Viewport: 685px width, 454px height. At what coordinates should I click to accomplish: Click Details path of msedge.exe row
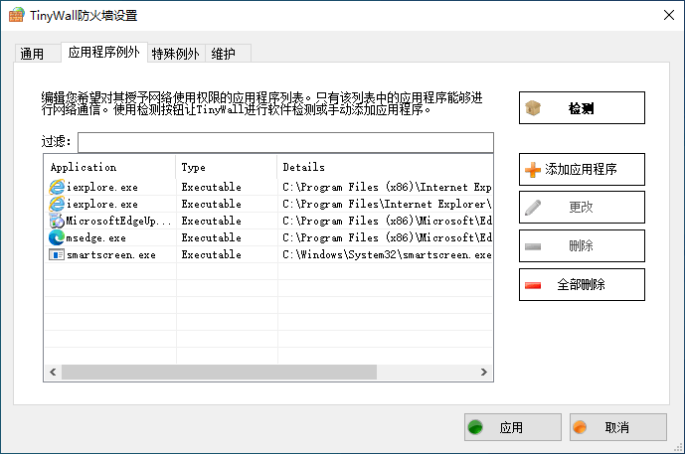point(387,237)
